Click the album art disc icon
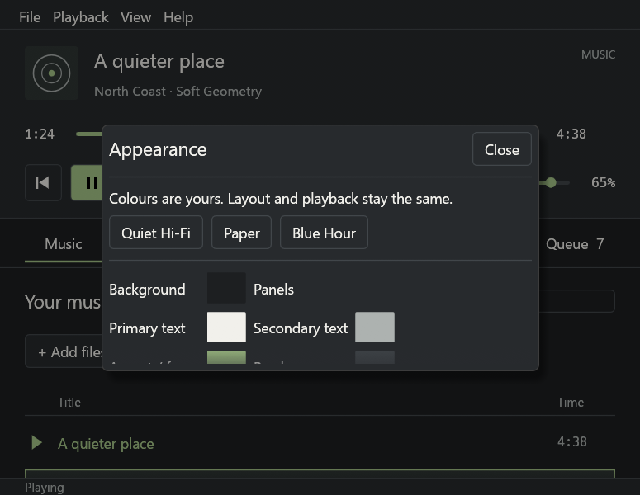 coord(51,73)
